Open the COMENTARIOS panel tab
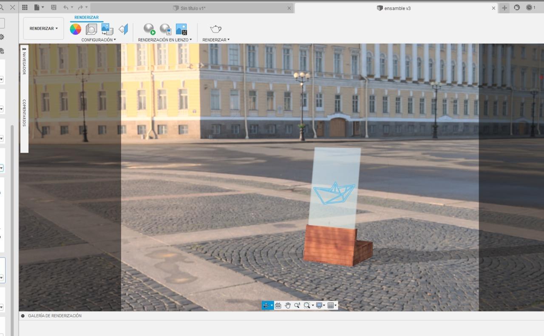 pos(24,113)
